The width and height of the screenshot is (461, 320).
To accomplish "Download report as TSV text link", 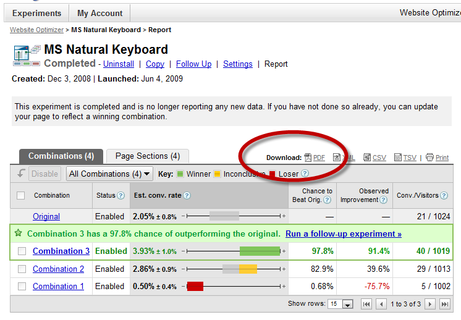I will click(410, 158).
